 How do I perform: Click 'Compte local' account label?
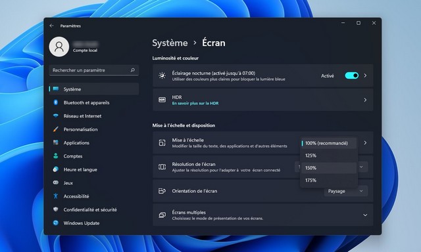coord(85,51)
